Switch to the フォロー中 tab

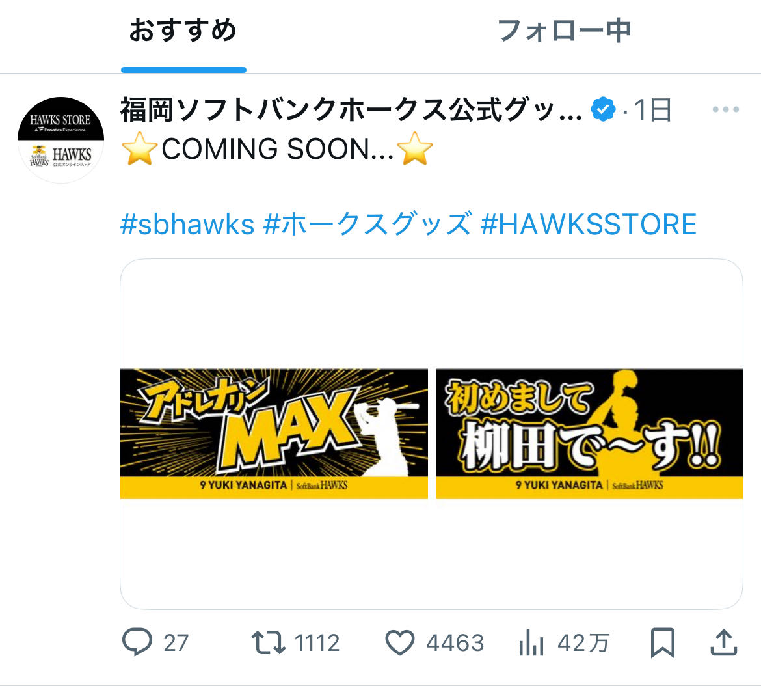(x=565, y=30)
